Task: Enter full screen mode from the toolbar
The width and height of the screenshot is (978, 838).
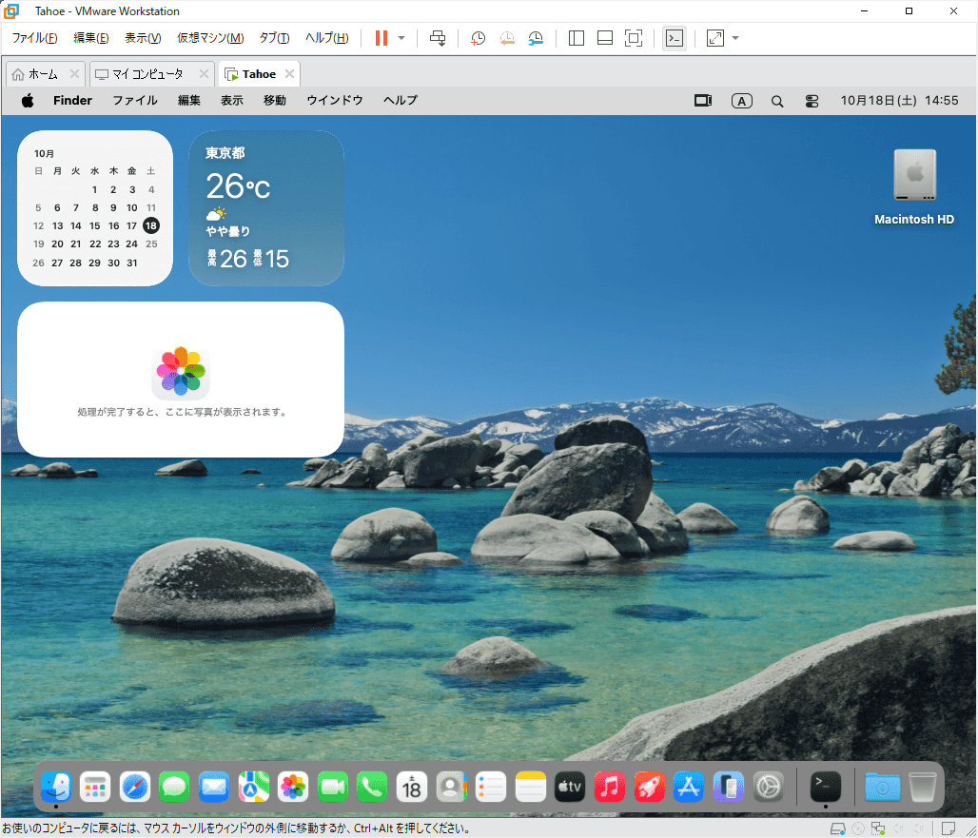Action: coord(633,38)
